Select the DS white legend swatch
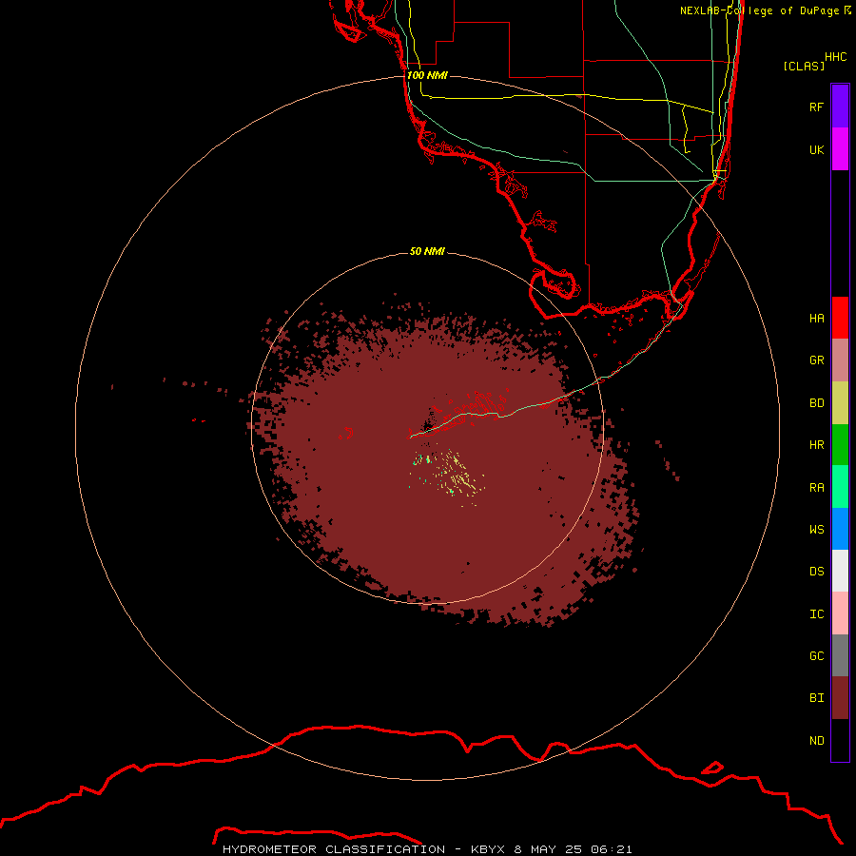Image resolution: width=856 pixels, height=856 pixels. tap(840, 571)
